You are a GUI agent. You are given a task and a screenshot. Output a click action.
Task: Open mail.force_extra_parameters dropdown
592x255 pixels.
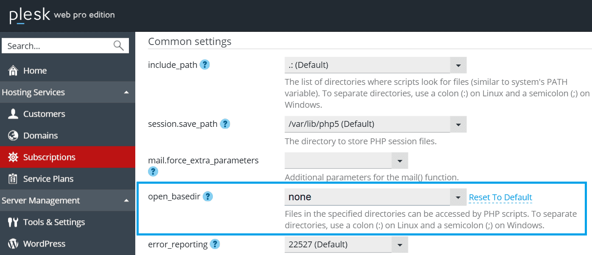point(399,161)
